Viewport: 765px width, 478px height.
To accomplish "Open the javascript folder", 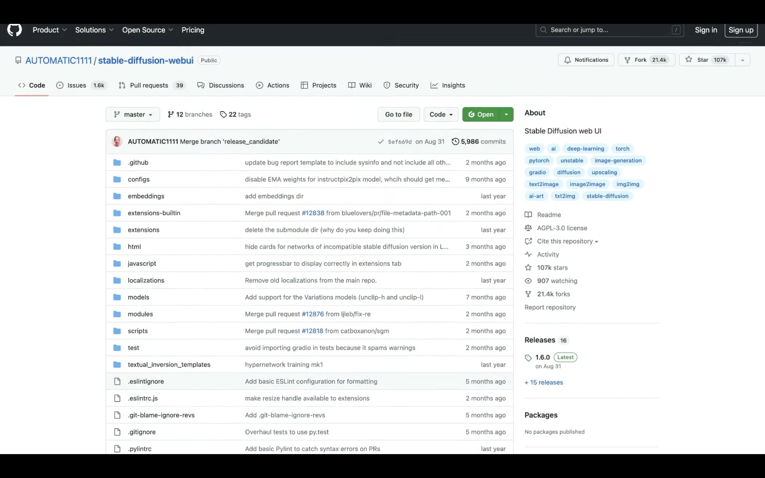I will click(142, 263).
